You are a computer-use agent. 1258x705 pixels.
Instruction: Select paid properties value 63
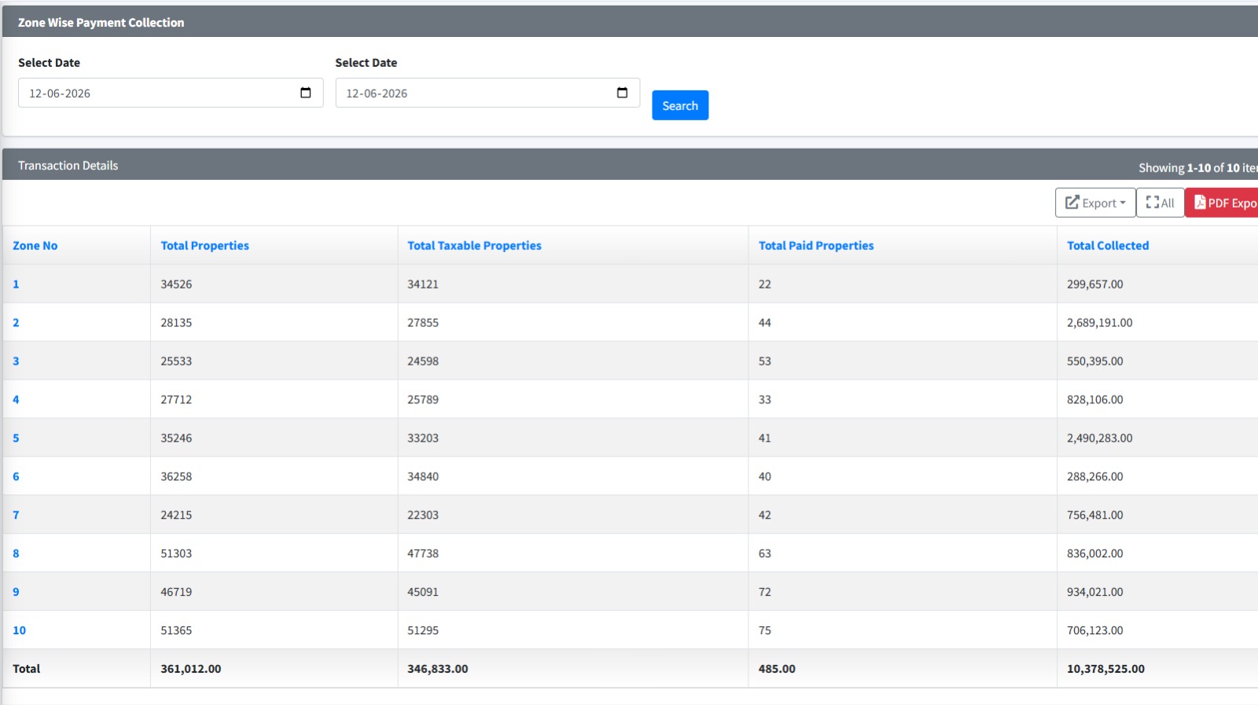click(x=765, y=553)
